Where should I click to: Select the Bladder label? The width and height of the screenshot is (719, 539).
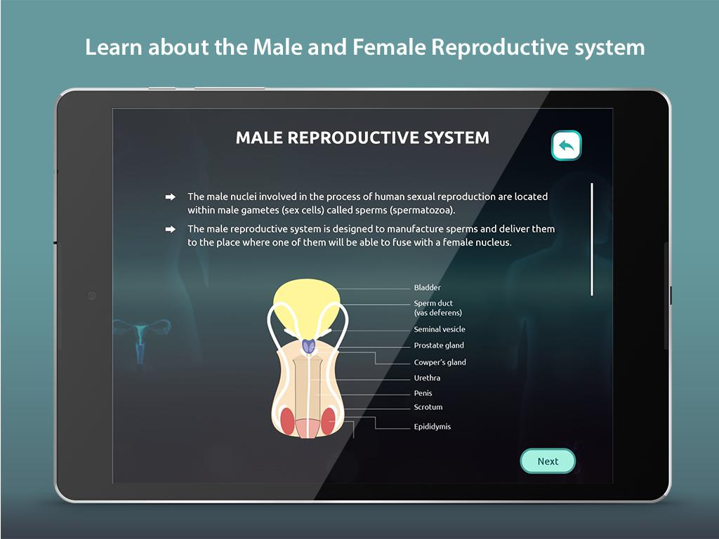[427, 287]
